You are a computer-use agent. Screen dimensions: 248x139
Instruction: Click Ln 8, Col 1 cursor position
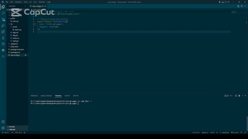196,132
